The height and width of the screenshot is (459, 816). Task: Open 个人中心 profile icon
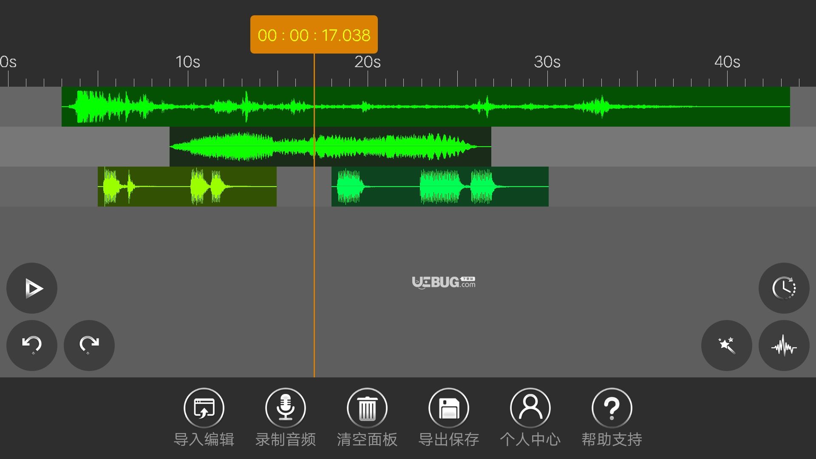tap(530, 408)
